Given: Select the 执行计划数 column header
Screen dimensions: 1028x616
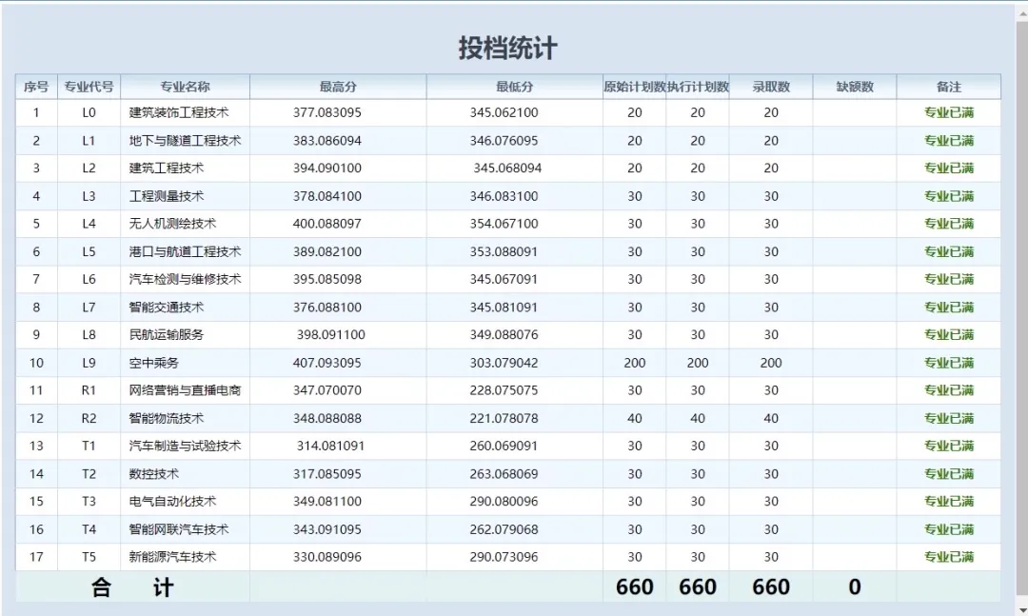Looking at the screenshot, I should [x=698, y=87].
